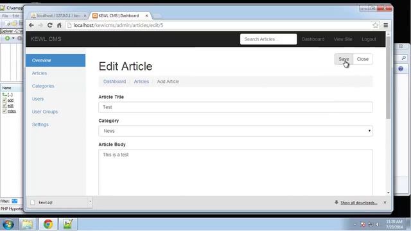Follow the Dashboard breadcrumb link

click(114, 81)
